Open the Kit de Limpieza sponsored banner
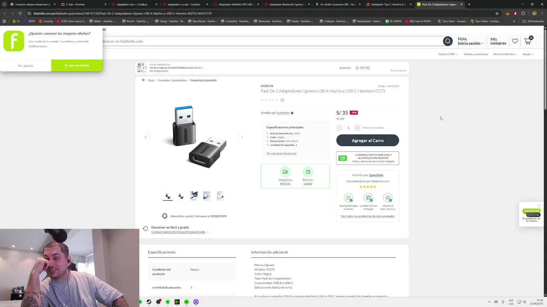This screenshot has height=307, width=547. (x=271, y=68)
